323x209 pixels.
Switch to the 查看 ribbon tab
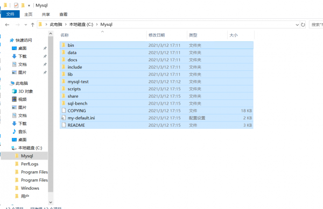[x=63, y=15]
